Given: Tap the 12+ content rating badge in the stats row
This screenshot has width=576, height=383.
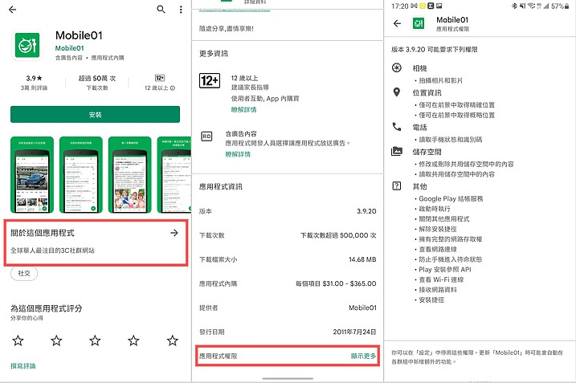Looking at the screenshot, I should [160, 78].
